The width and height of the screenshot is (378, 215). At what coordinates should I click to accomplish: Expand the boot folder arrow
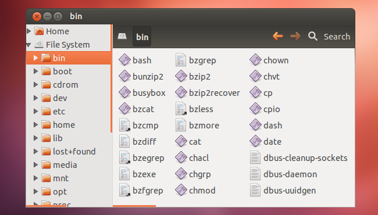[x=35, y=71]
